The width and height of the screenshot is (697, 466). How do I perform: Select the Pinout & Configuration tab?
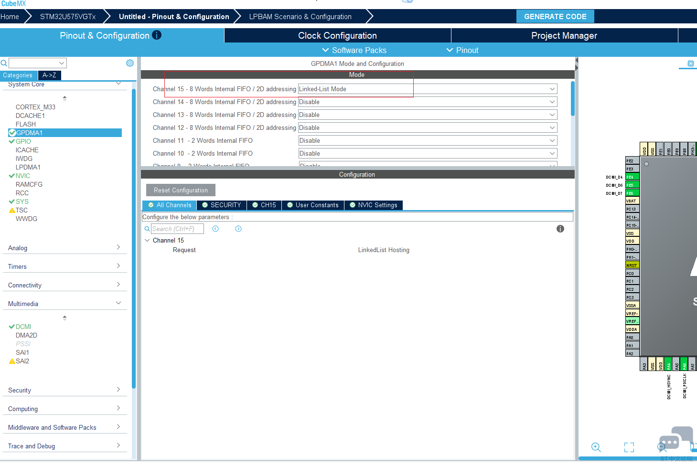112,35
